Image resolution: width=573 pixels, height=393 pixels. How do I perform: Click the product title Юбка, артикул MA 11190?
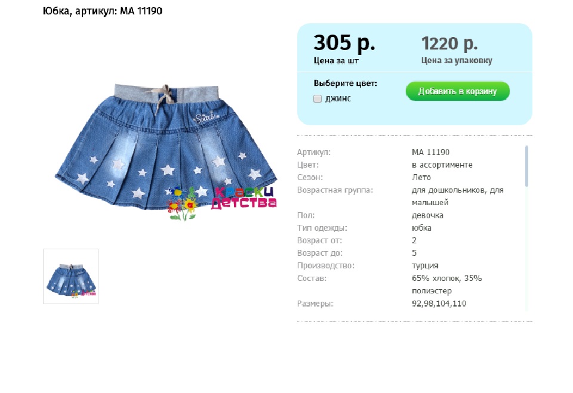tap(102, 11)
